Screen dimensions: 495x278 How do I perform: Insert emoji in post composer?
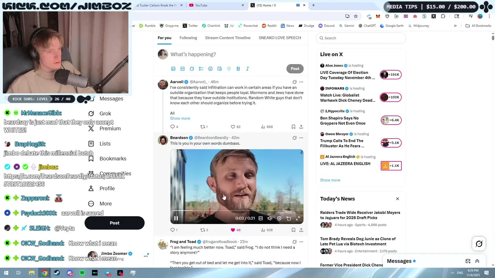coord(210,69)
